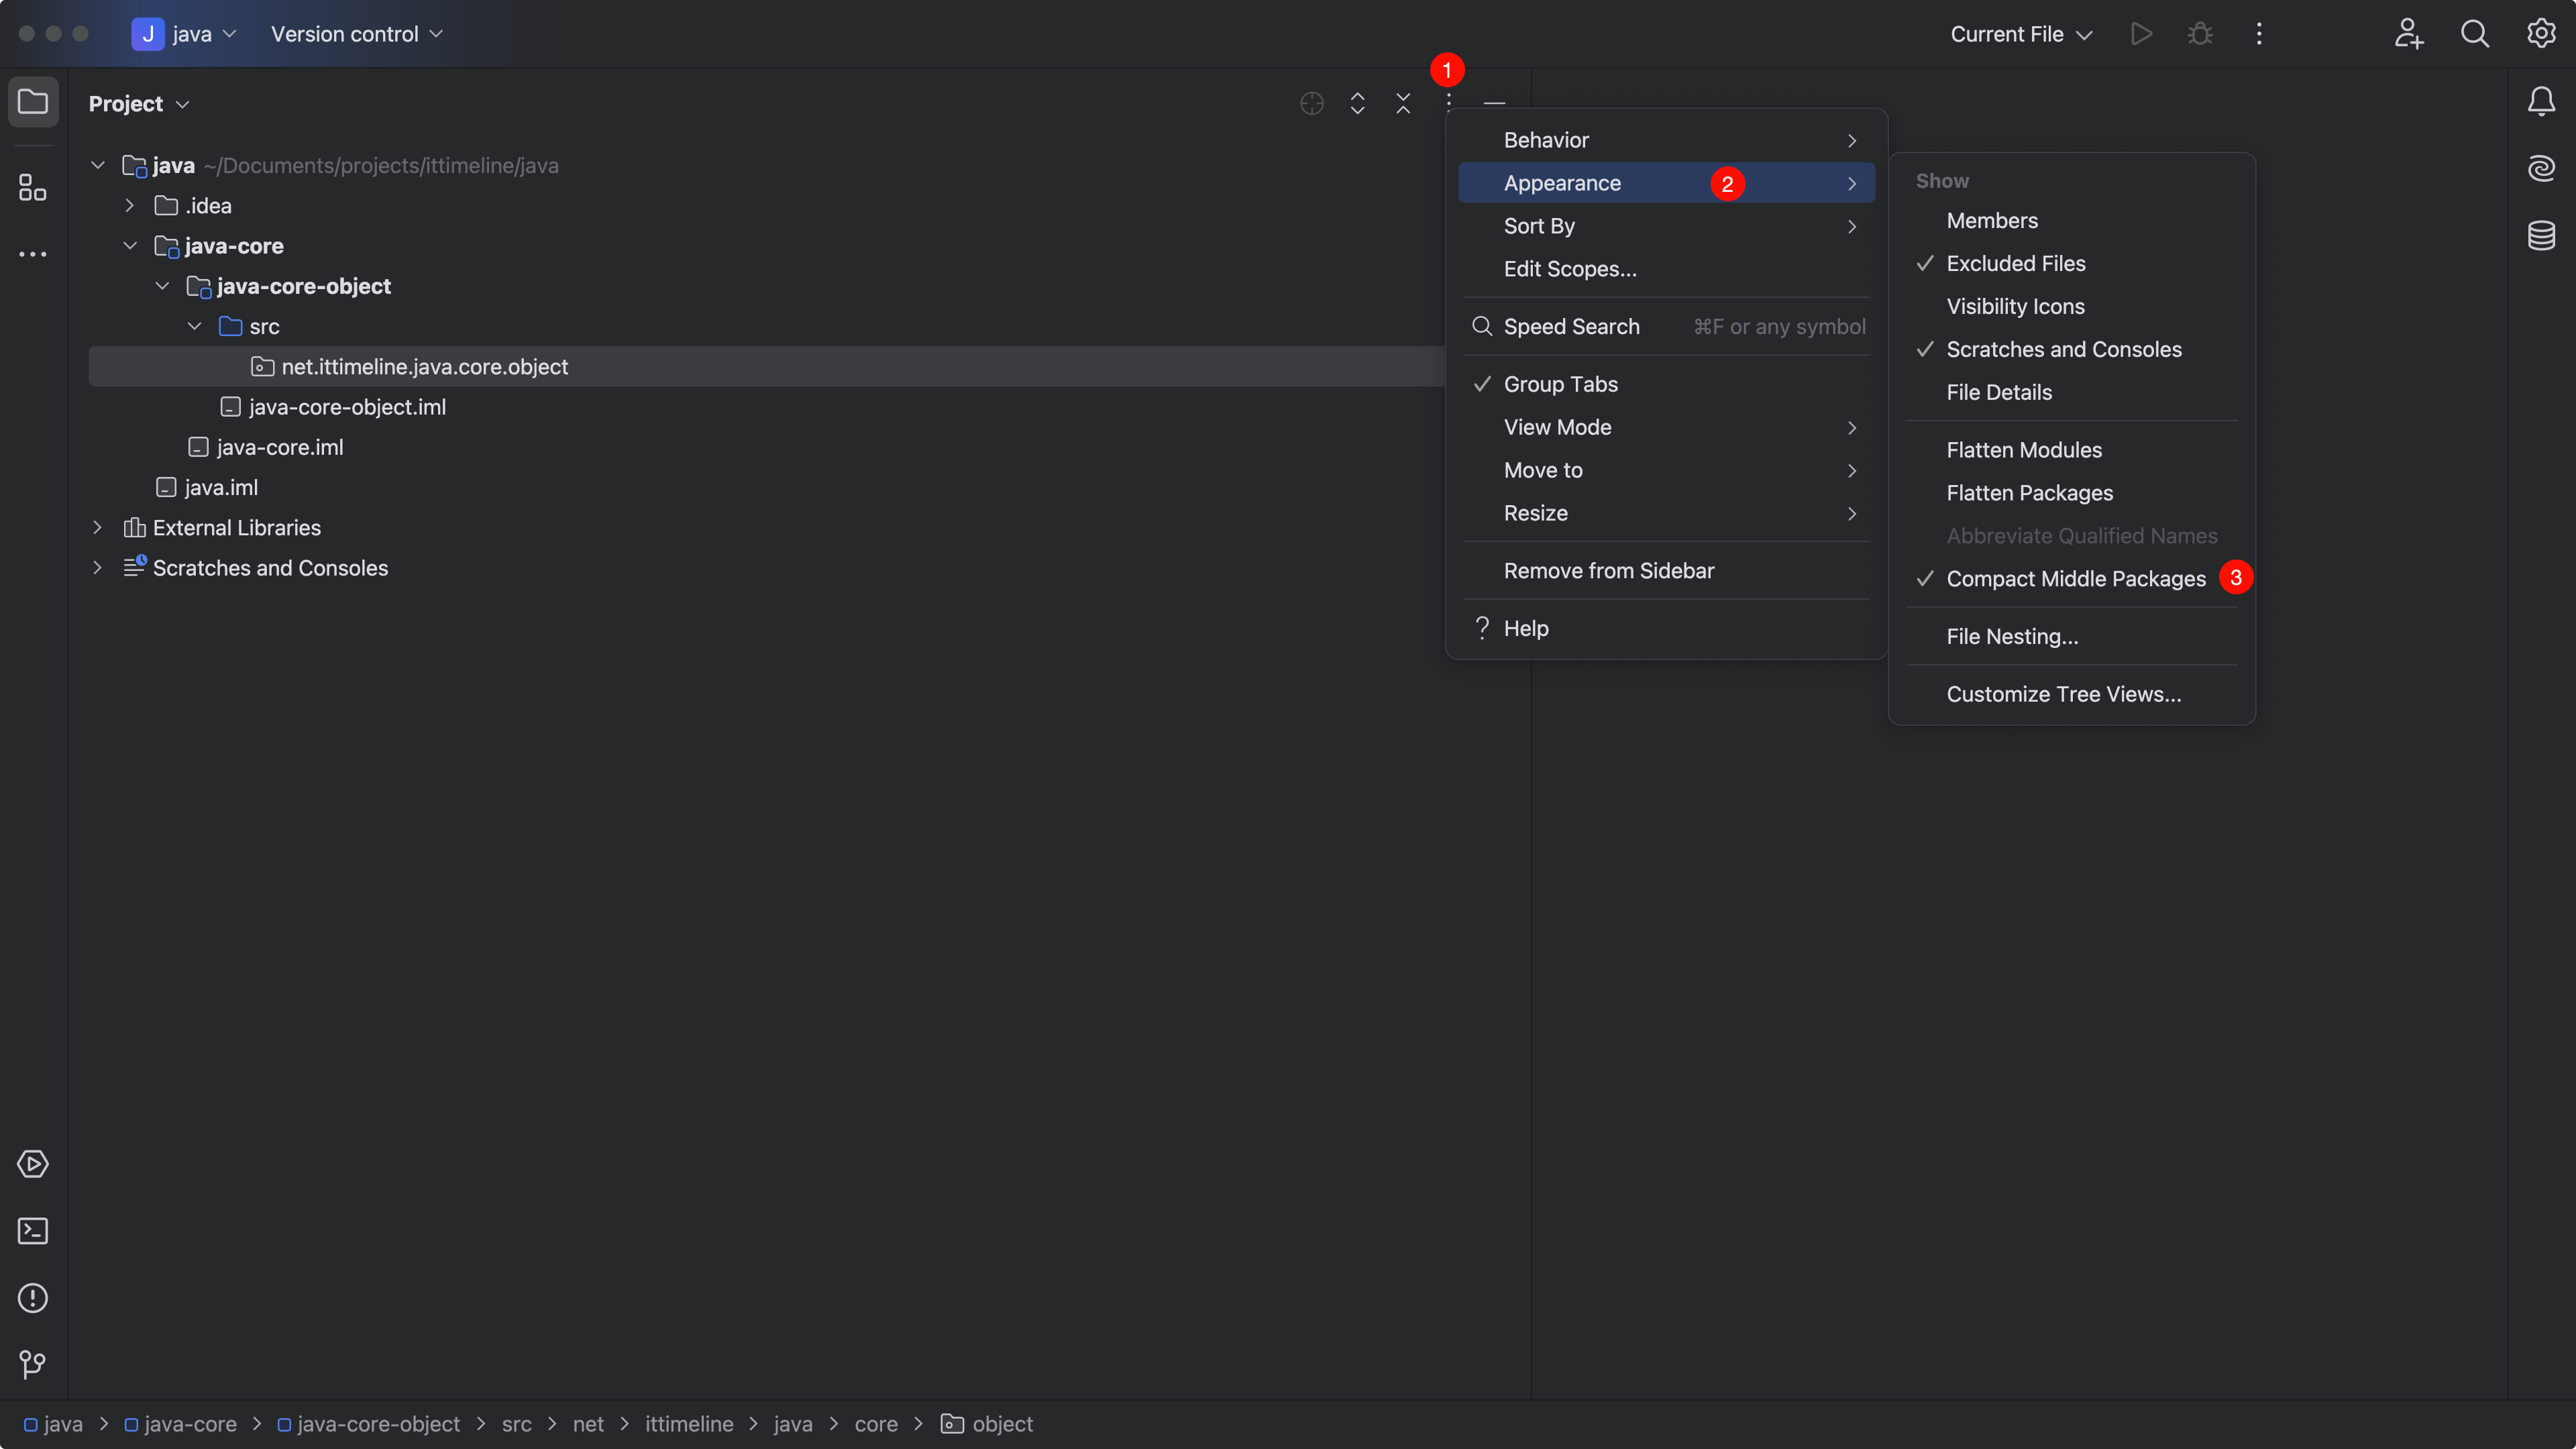Open Customize Tree Views... dialog
This screenshot has width=2576, height=1449.
click(2063, 694)
